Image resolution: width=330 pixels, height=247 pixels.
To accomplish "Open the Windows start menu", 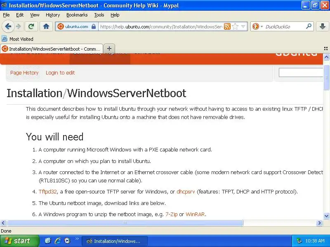I will click(x=19, y=241).
